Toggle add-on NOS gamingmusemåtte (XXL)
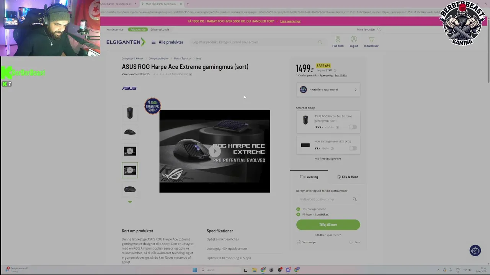This screenshot has width=490, height=275. (353, 148)
